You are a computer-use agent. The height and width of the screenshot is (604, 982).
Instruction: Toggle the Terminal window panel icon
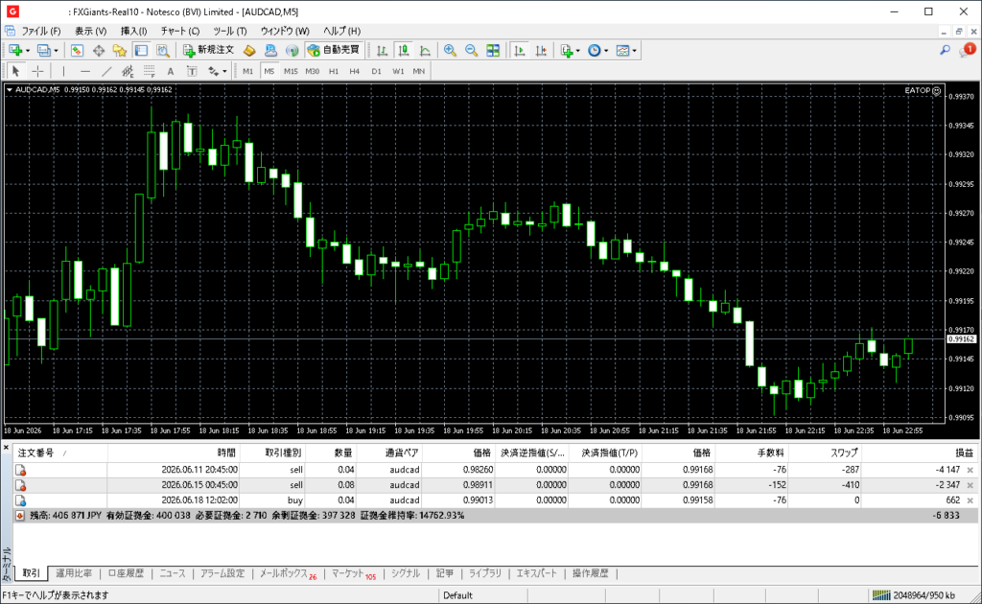pos(142,51)
